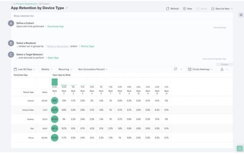Image resolution: width=244 pixels, height=154 pixels.
Task: Click the Open App target behavior link
Action: click(x=53, y=58)
